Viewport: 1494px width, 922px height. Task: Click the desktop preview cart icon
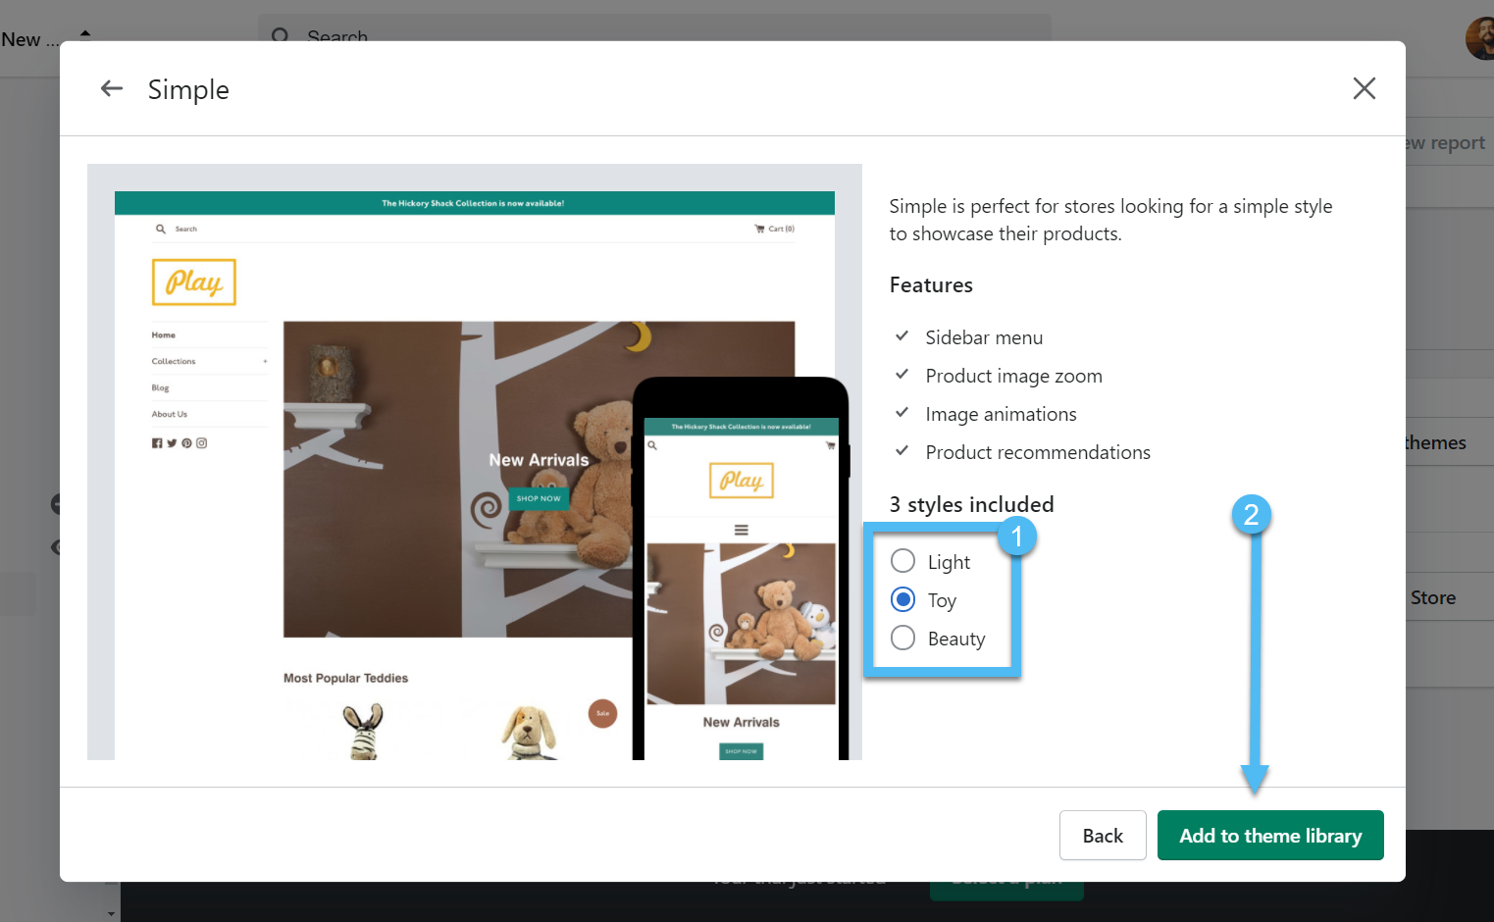coord(759,229)
